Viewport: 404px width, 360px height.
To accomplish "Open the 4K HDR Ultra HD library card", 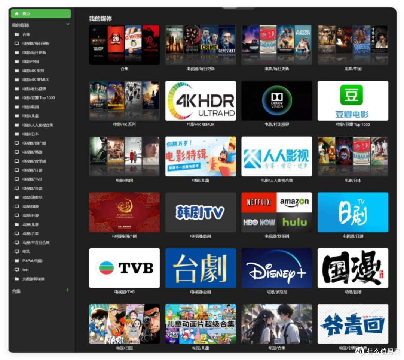I will point(201,101).
